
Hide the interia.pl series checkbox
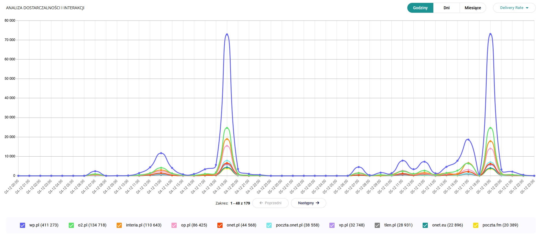[119, 225]
